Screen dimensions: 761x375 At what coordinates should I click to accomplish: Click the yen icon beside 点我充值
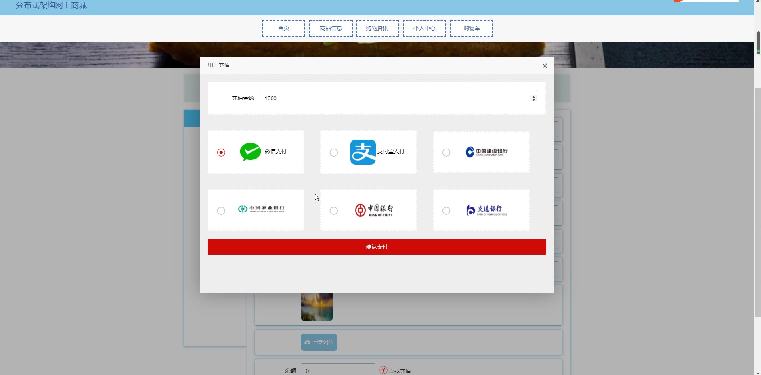coord(383,370)
